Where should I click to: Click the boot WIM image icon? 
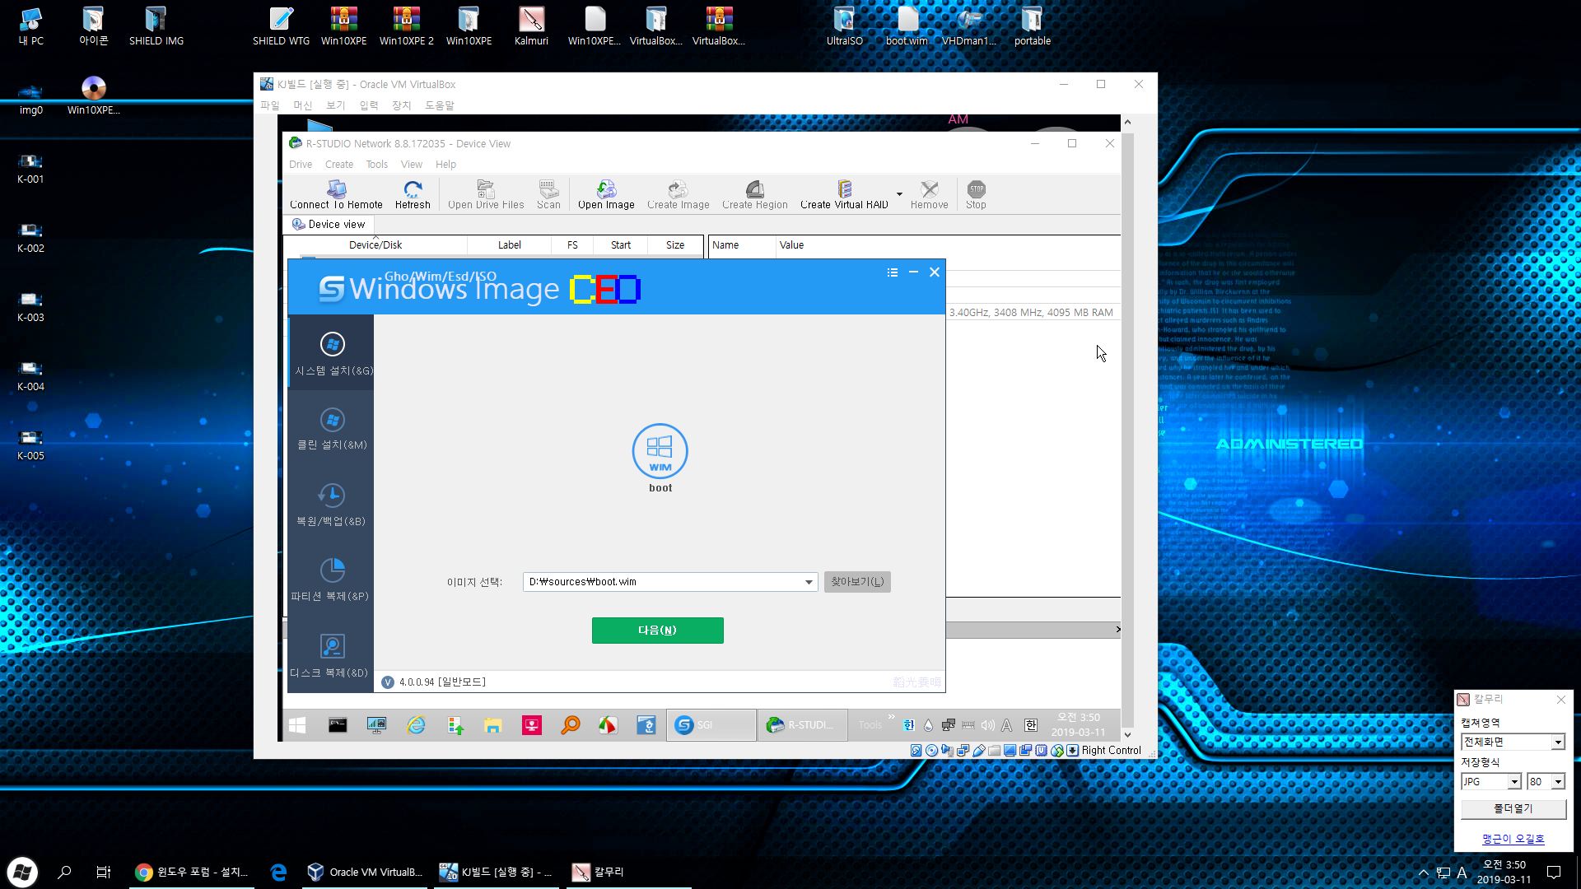coord(660,451)
